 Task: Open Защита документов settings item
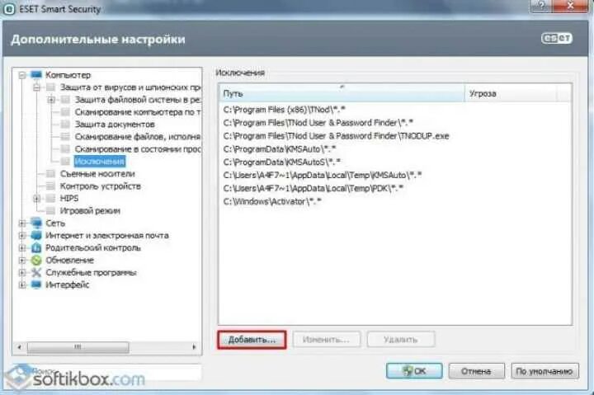tap(115, 125)
